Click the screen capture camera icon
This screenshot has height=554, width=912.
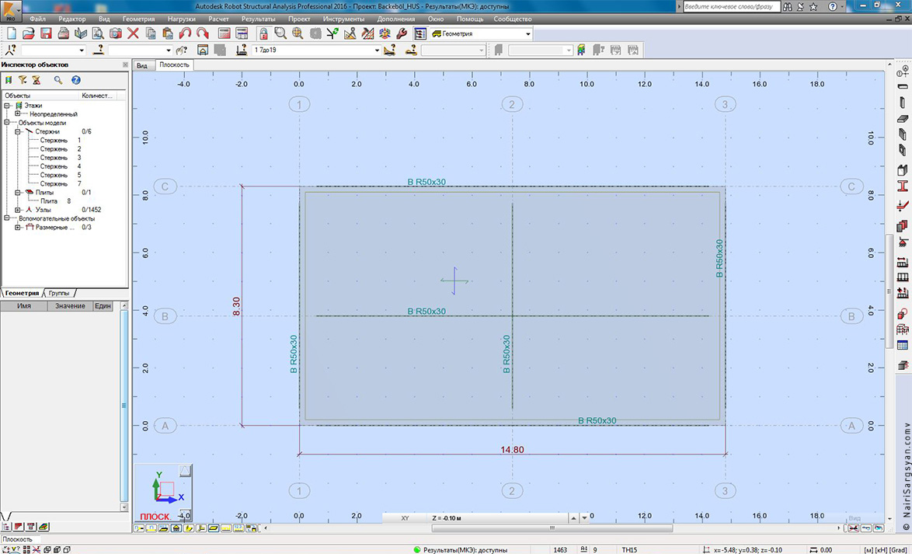[x=116, y=33]
